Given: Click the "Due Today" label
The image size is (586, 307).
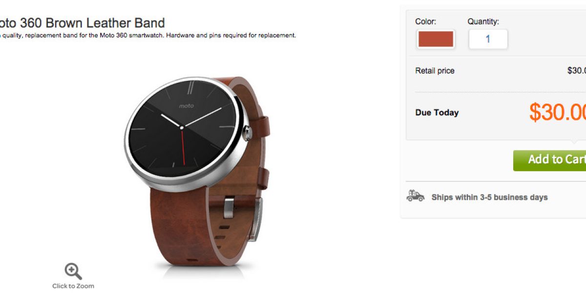Looking at the screenshot, I should click(437, 112).
